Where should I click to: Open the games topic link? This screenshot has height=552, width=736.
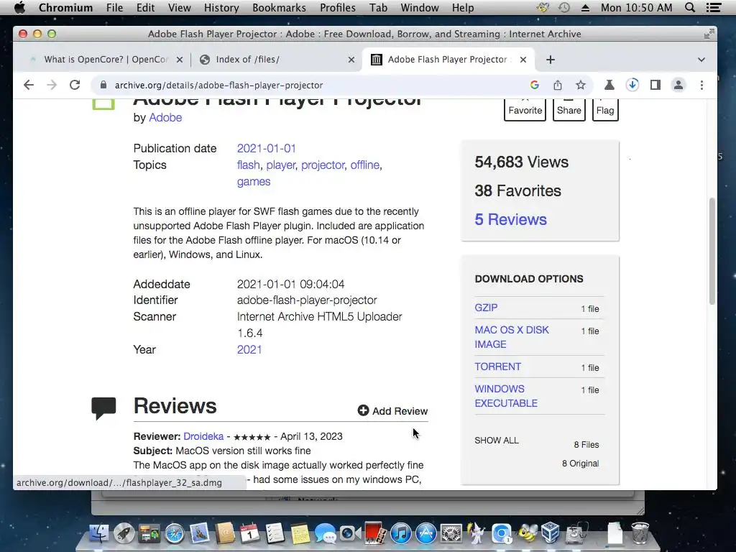point(254,181)
